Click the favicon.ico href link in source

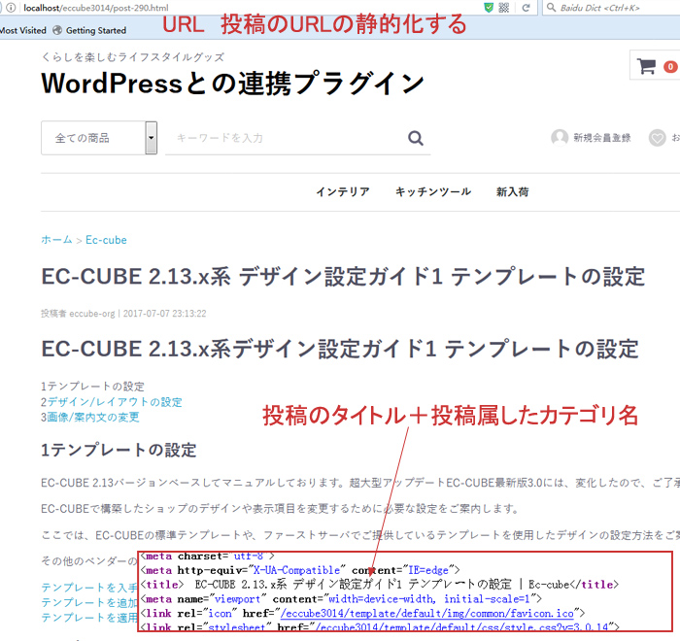pos(427,613)
